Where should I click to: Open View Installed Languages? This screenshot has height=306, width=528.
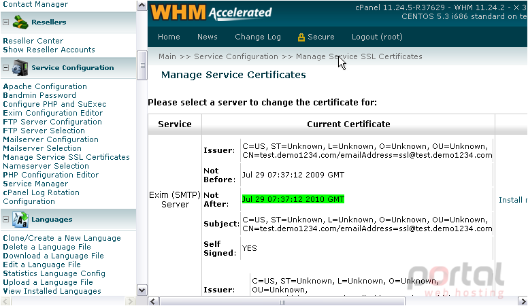[x=52, y=291]
